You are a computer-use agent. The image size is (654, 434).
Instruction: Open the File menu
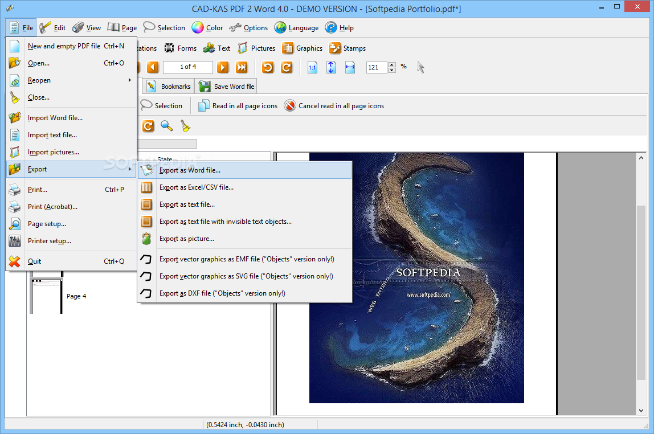click(21, 28)
